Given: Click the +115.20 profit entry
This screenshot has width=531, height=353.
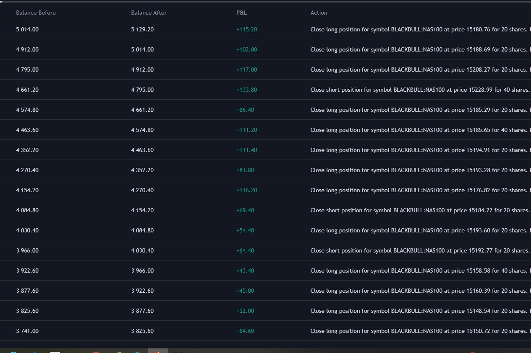Looking at the screenshot, I should tap(246, 29).
